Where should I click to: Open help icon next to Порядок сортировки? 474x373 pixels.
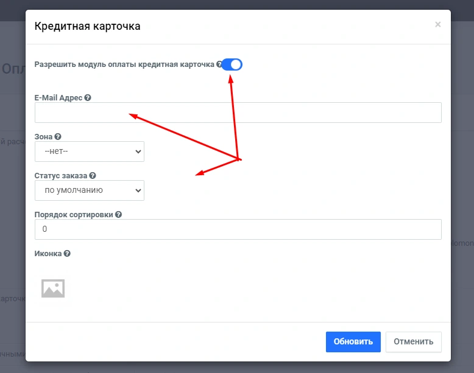[x=118, y=214]
